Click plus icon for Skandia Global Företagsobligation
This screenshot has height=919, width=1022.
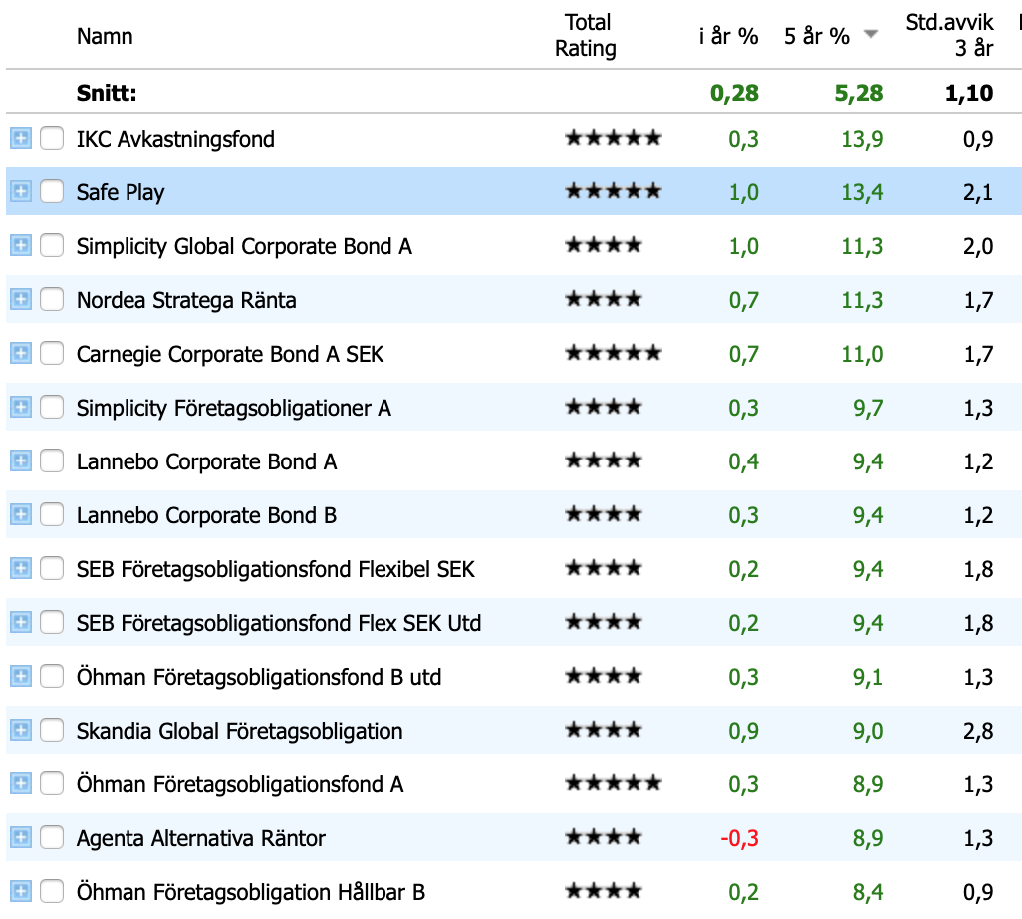pyautogui.click(x=21, y=730)
